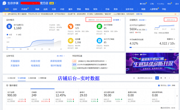
Task: Click the green 支付买家数 people icon
Action: 99,26
